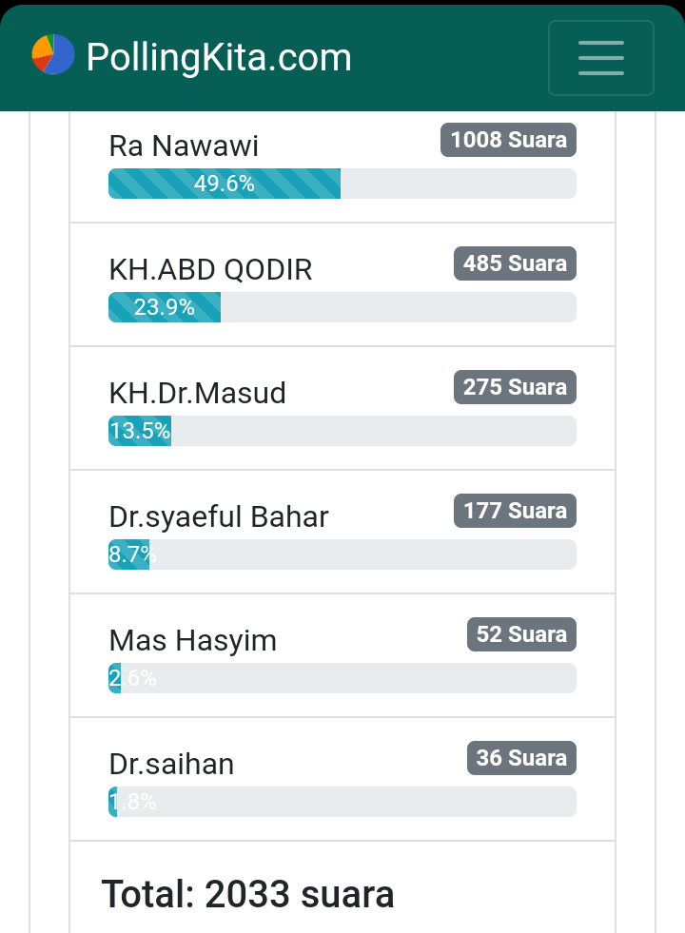This screenshot has height=933, width=685.
Task: Open the hamburger navigation menu
Action: coord(600,58)
